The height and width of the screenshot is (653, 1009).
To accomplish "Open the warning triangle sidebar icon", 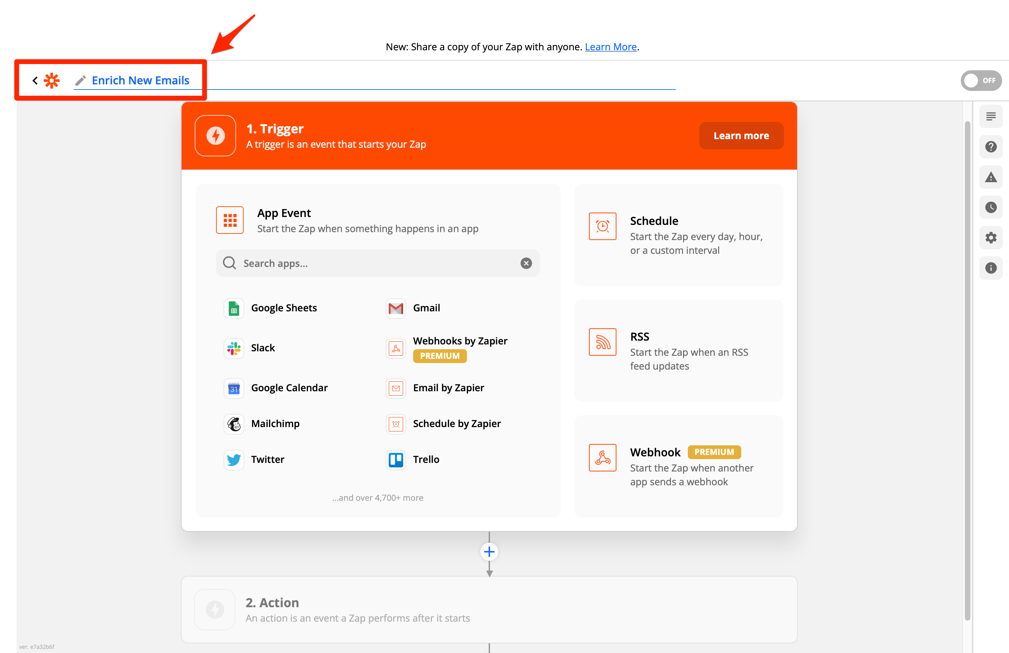I will pos(990,177).
